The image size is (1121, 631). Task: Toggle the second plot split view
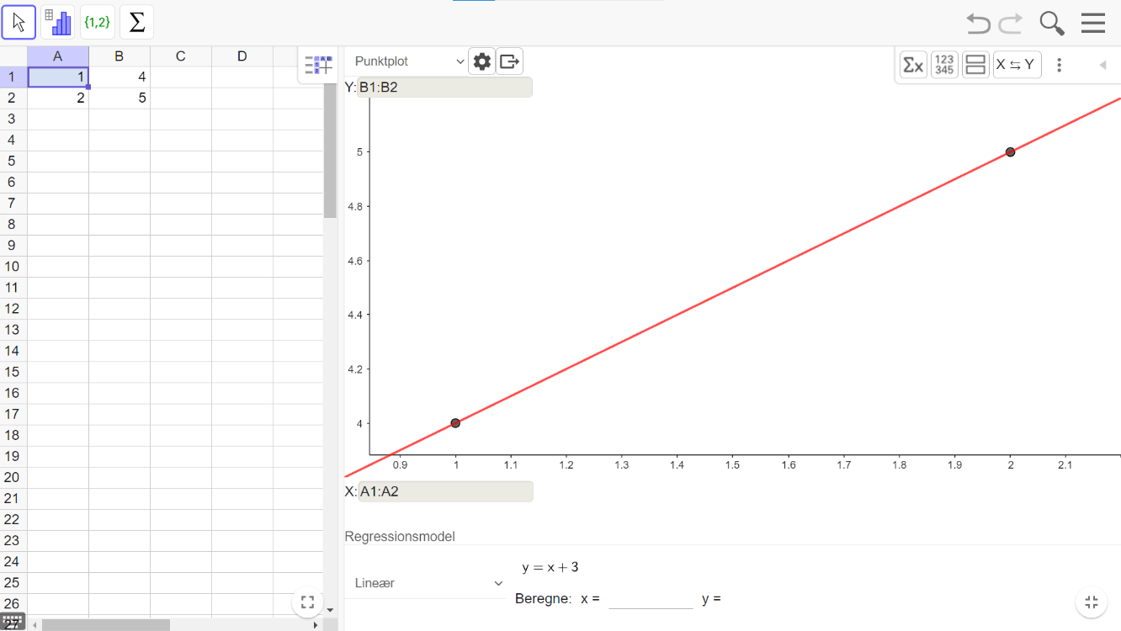pyautogui.click(x=975, y=65)
